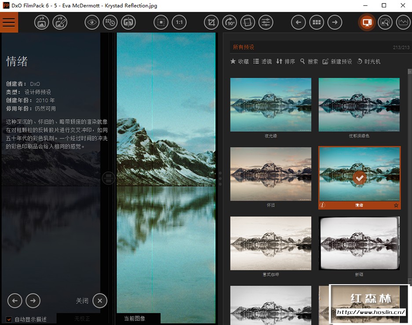Open the adjustment sliders panel icon
The height and width of the screenshot is (325, 412).
point(266,22)
